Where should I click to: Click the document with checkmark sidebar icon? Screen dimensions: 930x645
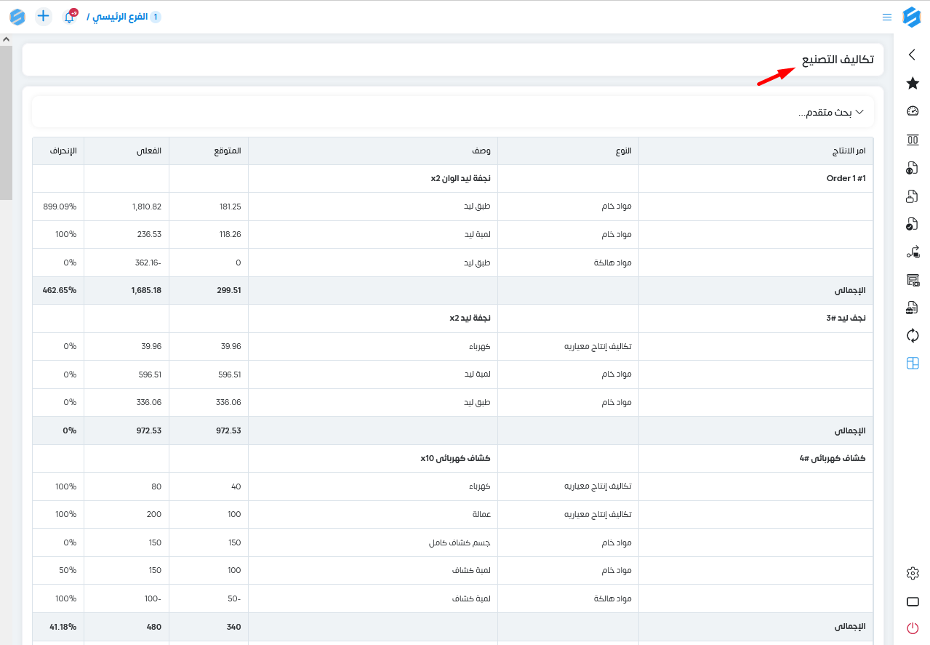pos(913,224)
